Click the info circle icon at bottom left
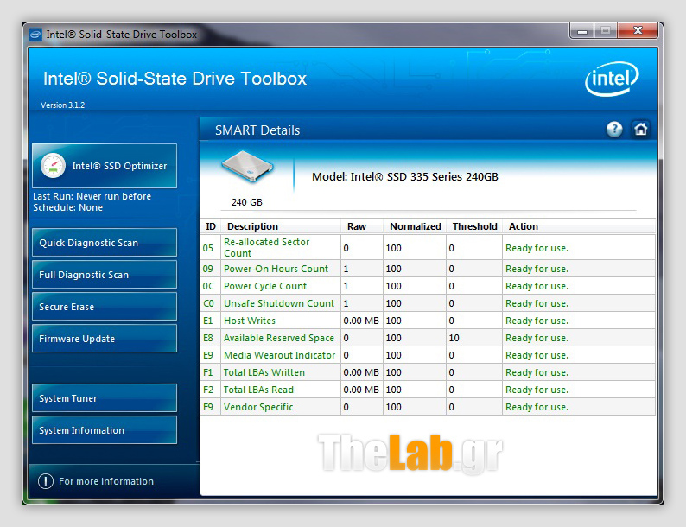686x527 pixels. point(46,481)
